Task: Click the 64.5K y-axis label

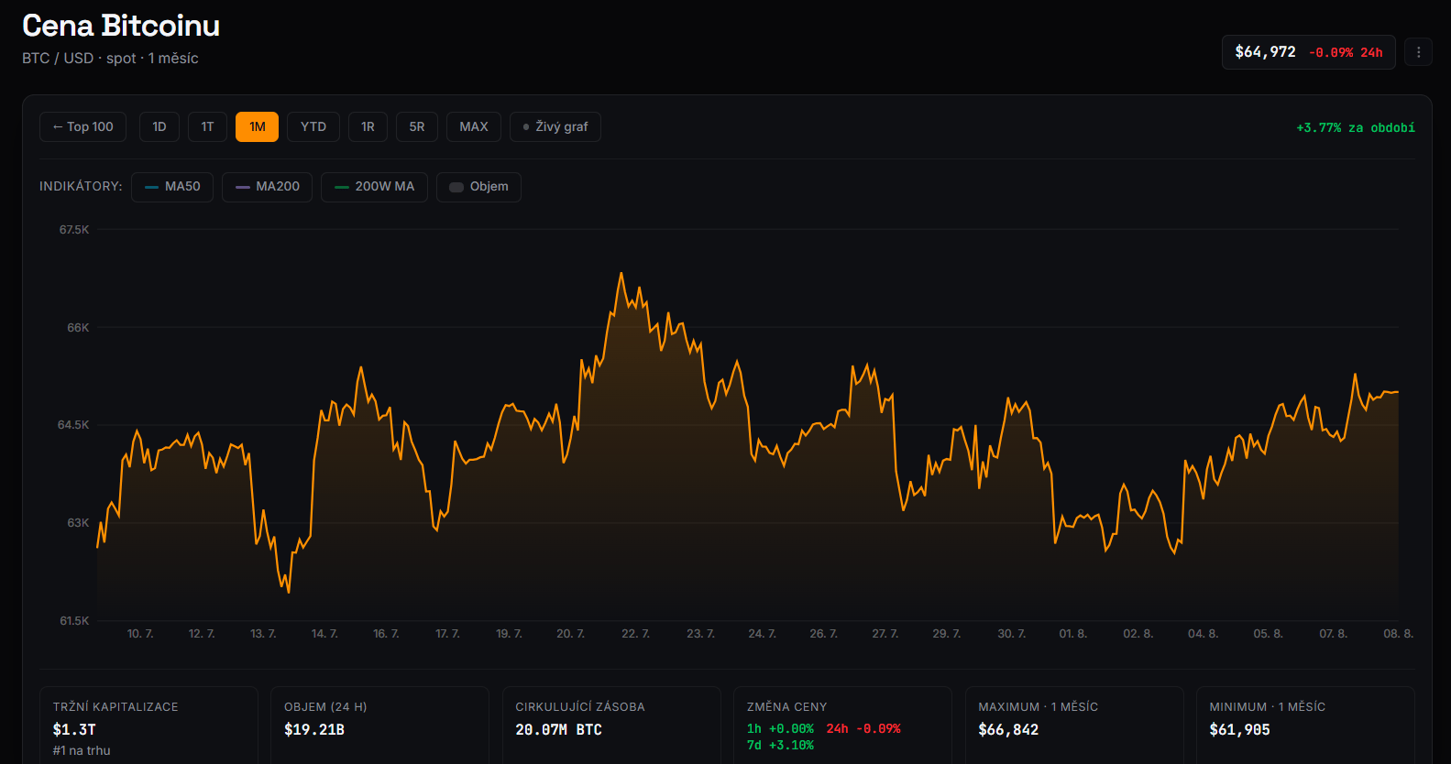Action: point(73,425)
